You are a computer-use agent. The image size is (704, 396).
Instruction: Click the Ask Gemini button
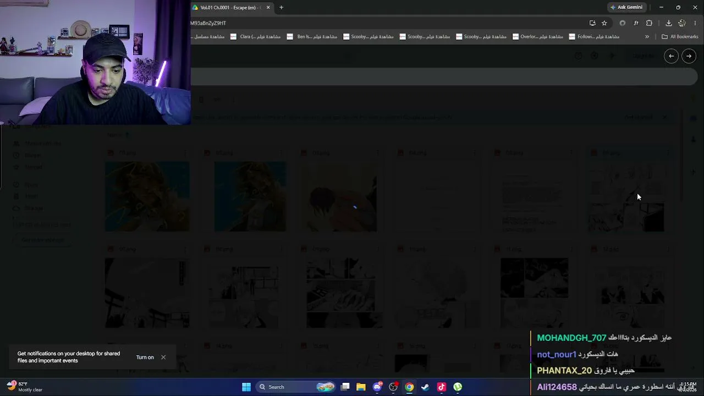point(626,8)
